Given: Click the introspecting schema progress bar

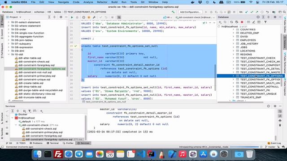Looking at the screenshot, I should click(244, 147).
